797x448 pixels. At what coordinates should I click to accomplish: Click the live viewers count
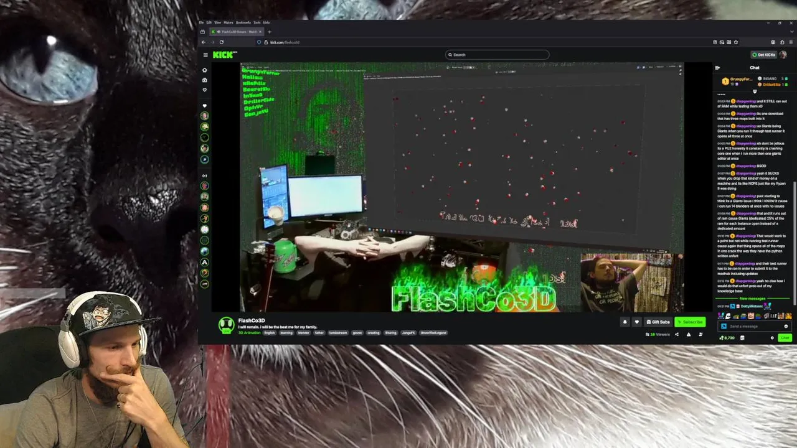(658, 334)
